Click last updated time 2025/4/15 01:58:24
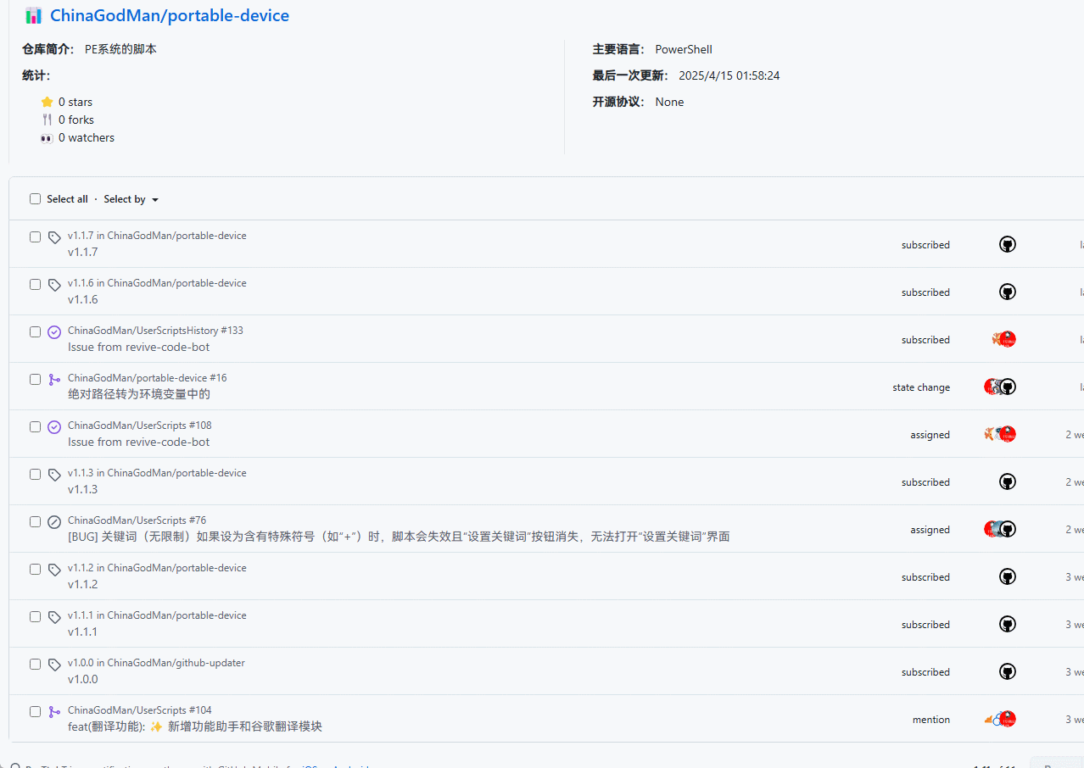 [729, 75]
